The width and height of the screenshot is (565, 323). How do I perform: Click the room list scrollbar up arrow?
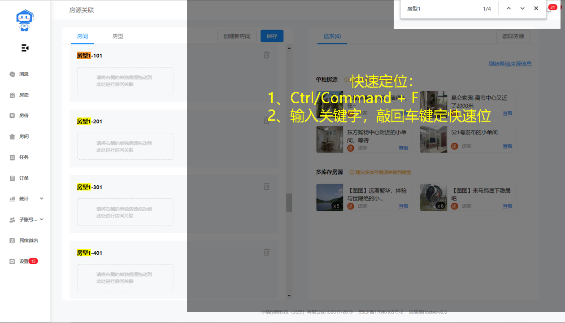point(289,48)
